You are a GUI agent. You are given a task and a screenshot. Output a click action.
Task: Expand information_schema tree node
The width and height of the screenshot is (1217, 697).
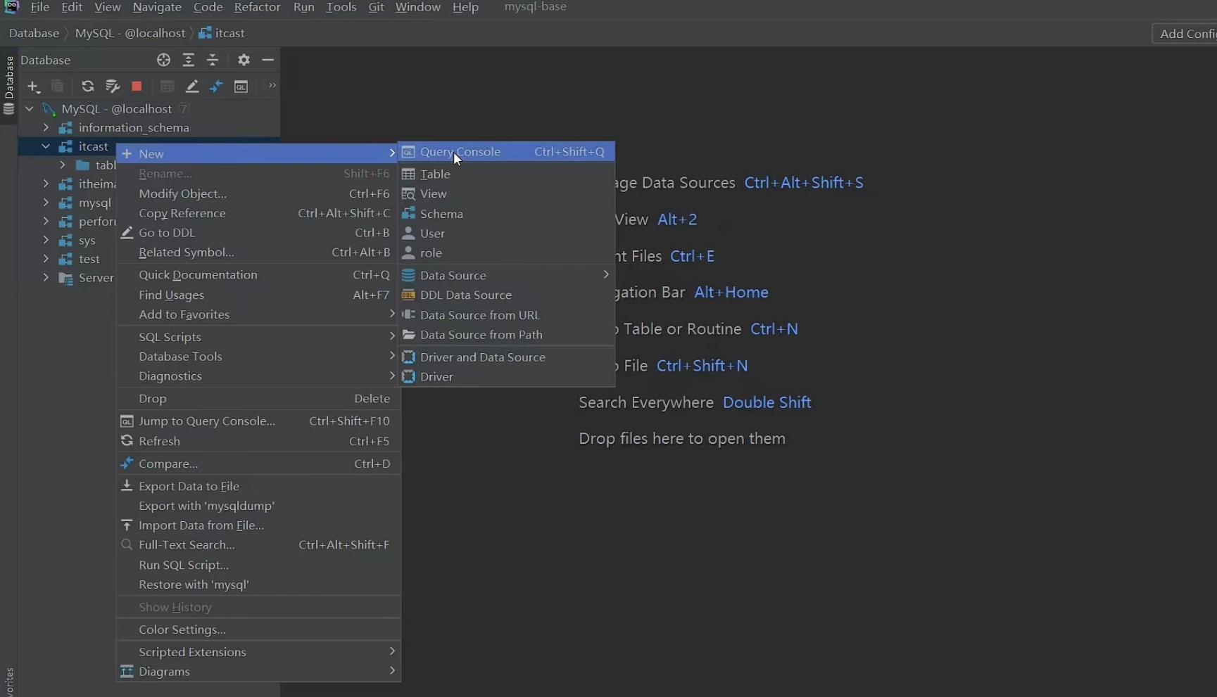(x=46, y=128)
